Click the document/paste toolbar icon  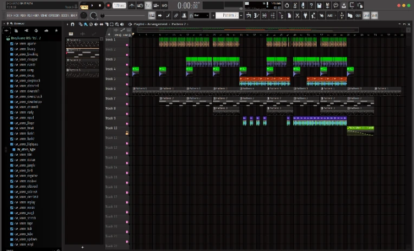pyautogui.click(x=289, y=16)
